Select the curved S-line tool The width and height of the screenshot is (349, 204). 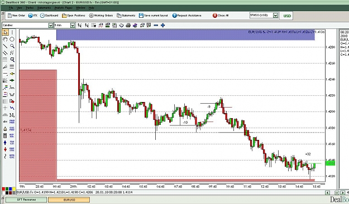[5, 156]
